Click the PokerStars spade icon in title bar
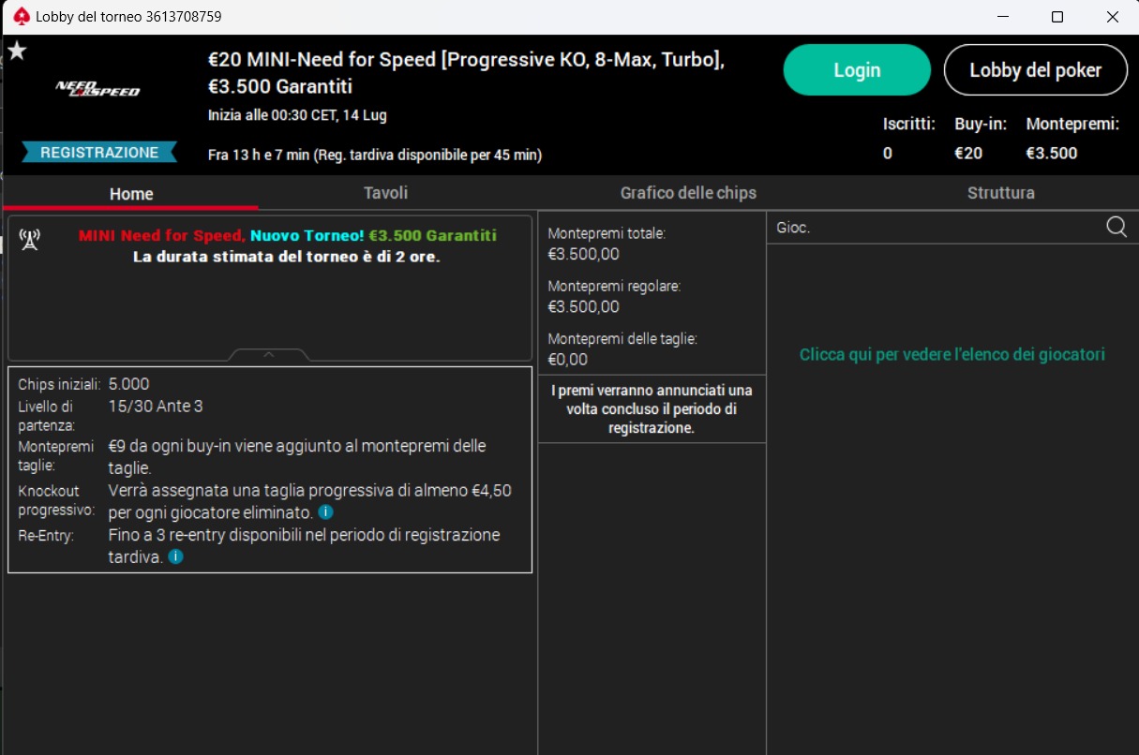This screenshot has height=755, width=1139. tap(21, 17)
